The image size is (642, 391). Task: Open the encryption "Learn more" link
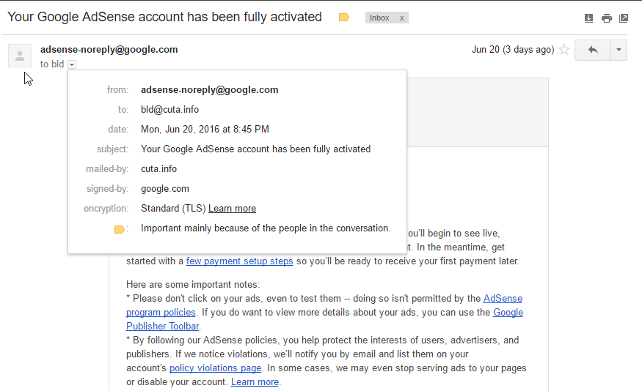pyautogui.click(x=232, y=209)
